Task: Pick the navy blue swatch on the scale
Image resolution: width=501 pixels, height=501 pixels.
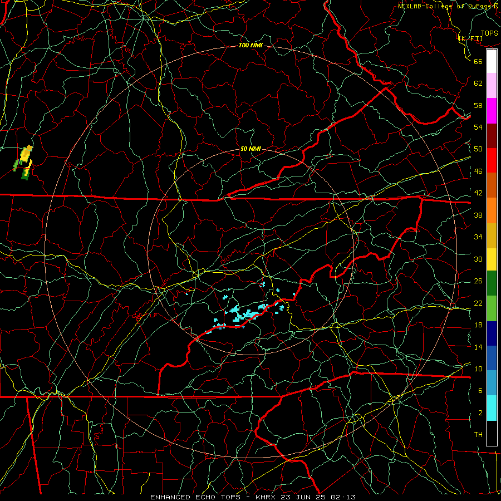Action: [x=492, y=333]
